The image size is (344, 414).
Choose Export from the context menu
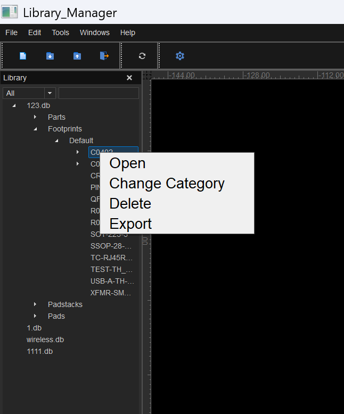[130, 224]
